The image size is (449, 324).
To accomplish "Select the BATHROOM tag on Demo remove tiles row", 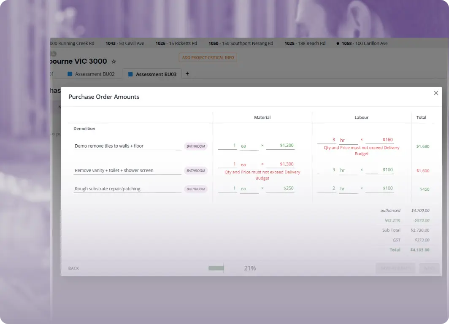I will pyautogui.click(x=195, y=146).
